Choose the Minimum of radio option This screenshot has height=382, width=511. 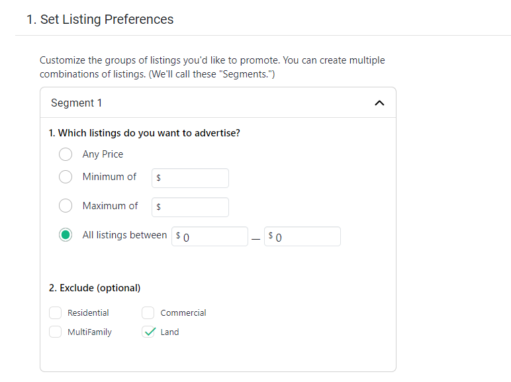coord(66,177)
